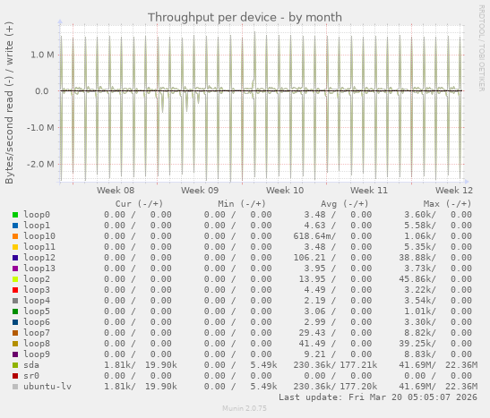
Task: Click the loop5 dark green legend swatch
Action: tap(15, 311)
